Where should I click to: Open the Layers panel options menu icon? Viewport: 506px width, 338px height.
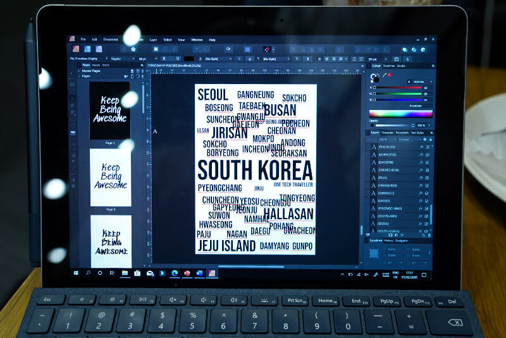pyautogui.click(x=432, y=133)
